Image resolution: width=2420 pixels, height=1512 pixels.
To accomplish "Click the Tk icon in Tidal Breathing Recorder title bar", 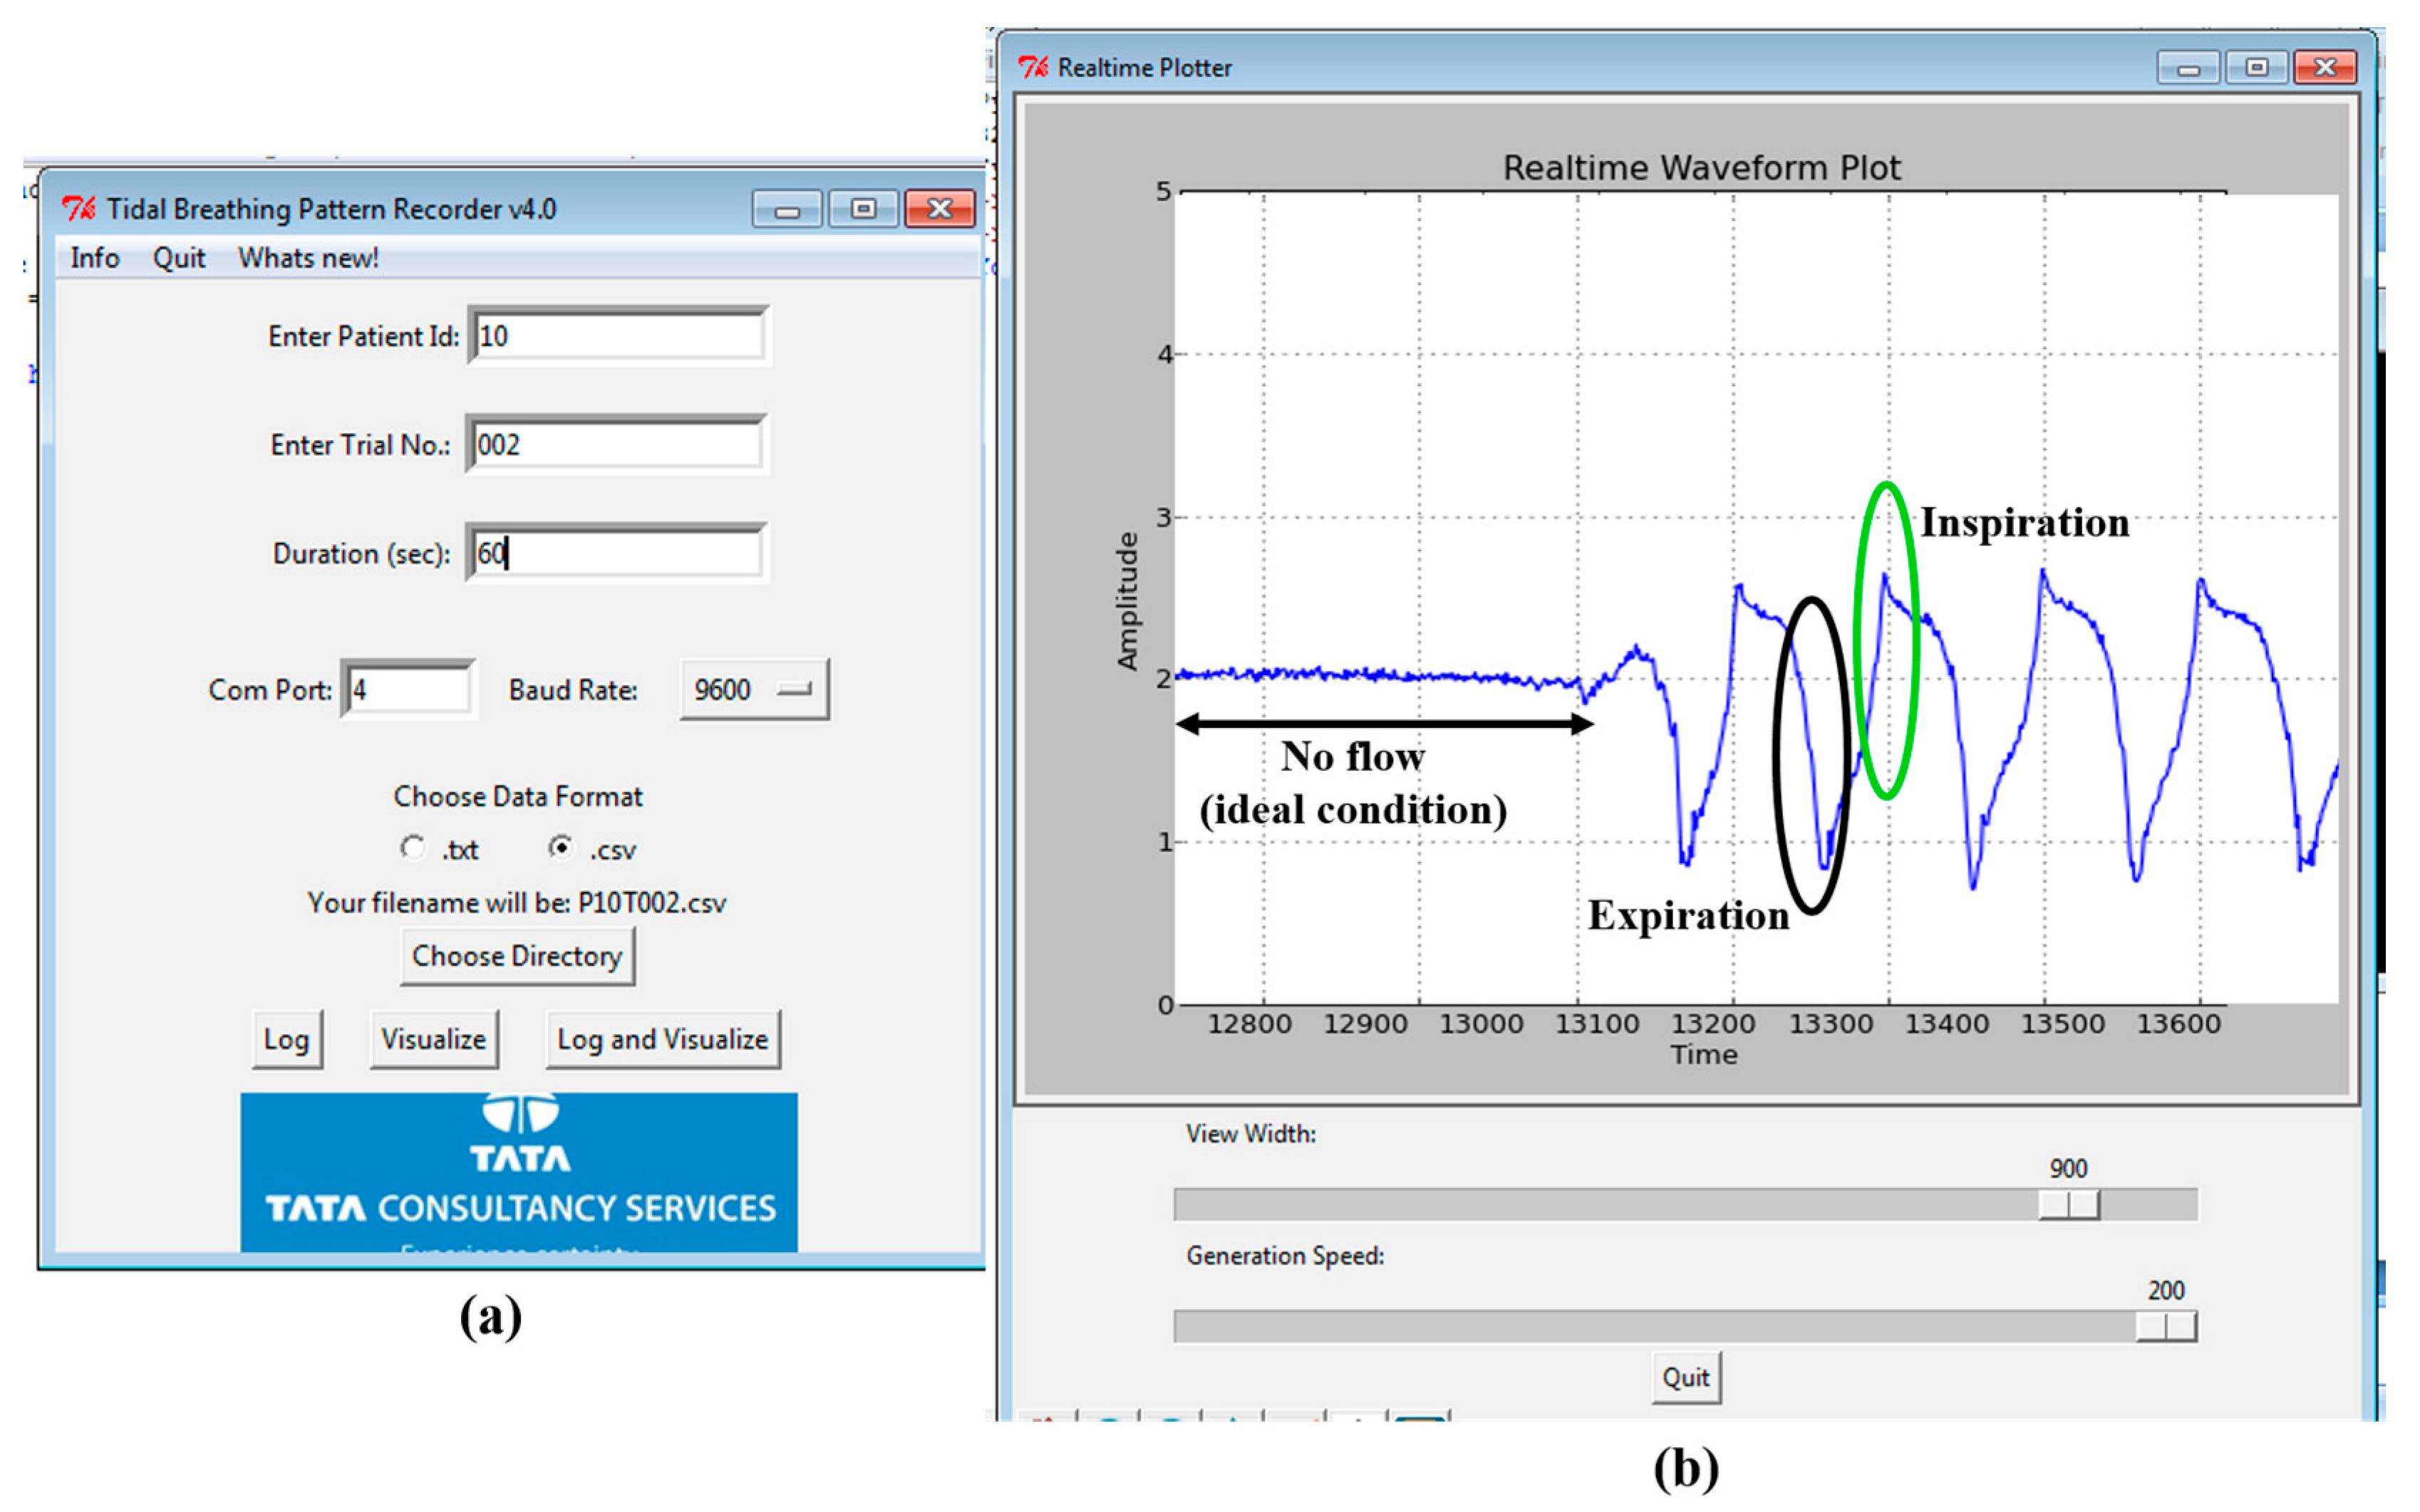I will (79, 208).
